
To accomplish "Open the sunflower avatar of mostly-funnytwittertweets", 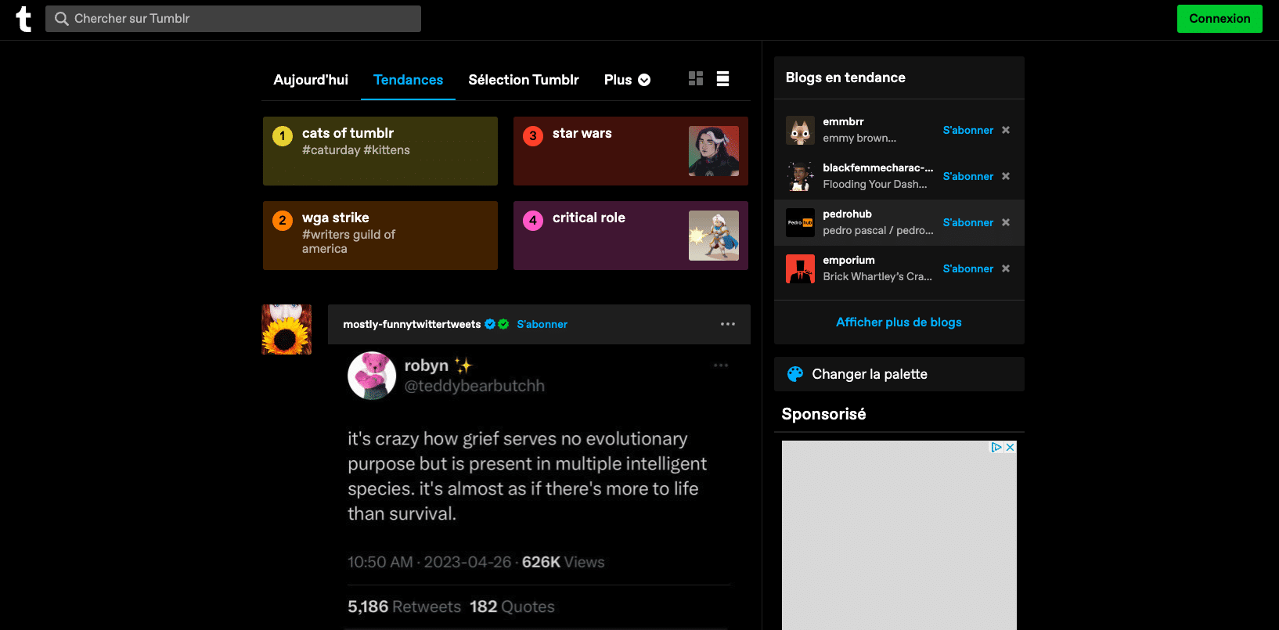I will (286, 329).
